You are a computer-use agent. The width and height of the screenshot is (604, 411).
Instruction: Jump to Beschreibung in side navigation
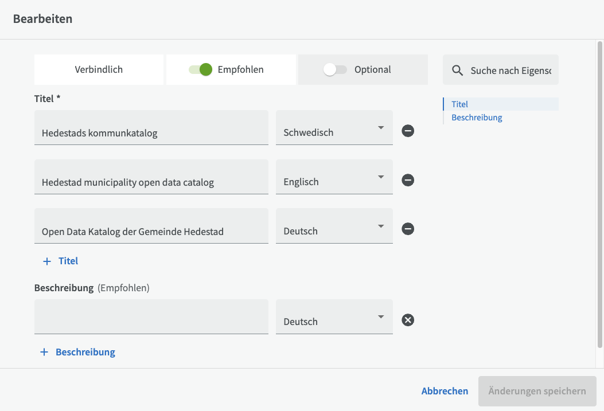pos(477,118)
